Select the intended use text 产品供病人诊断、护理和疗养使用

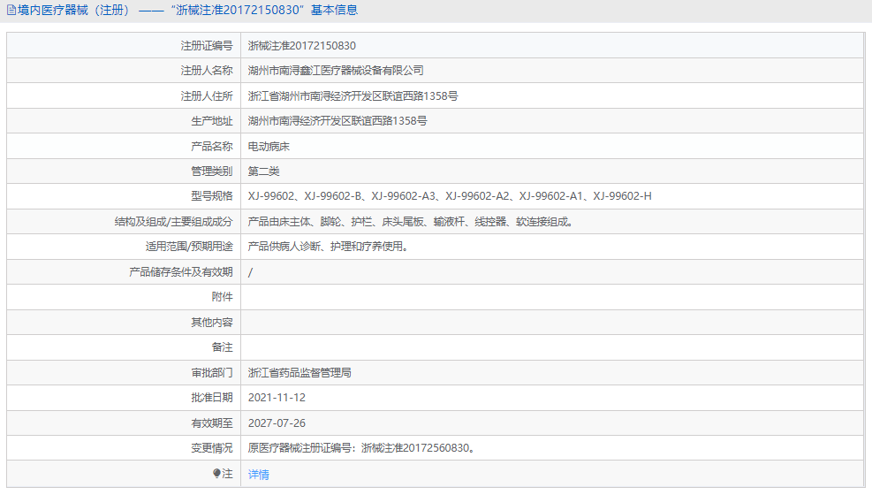[x=329, y=247]
